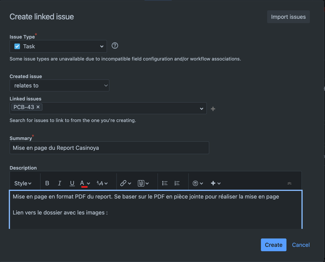Collapse the editor toolbar
This screenshot has width=325, height=262.
coord(290,183)
